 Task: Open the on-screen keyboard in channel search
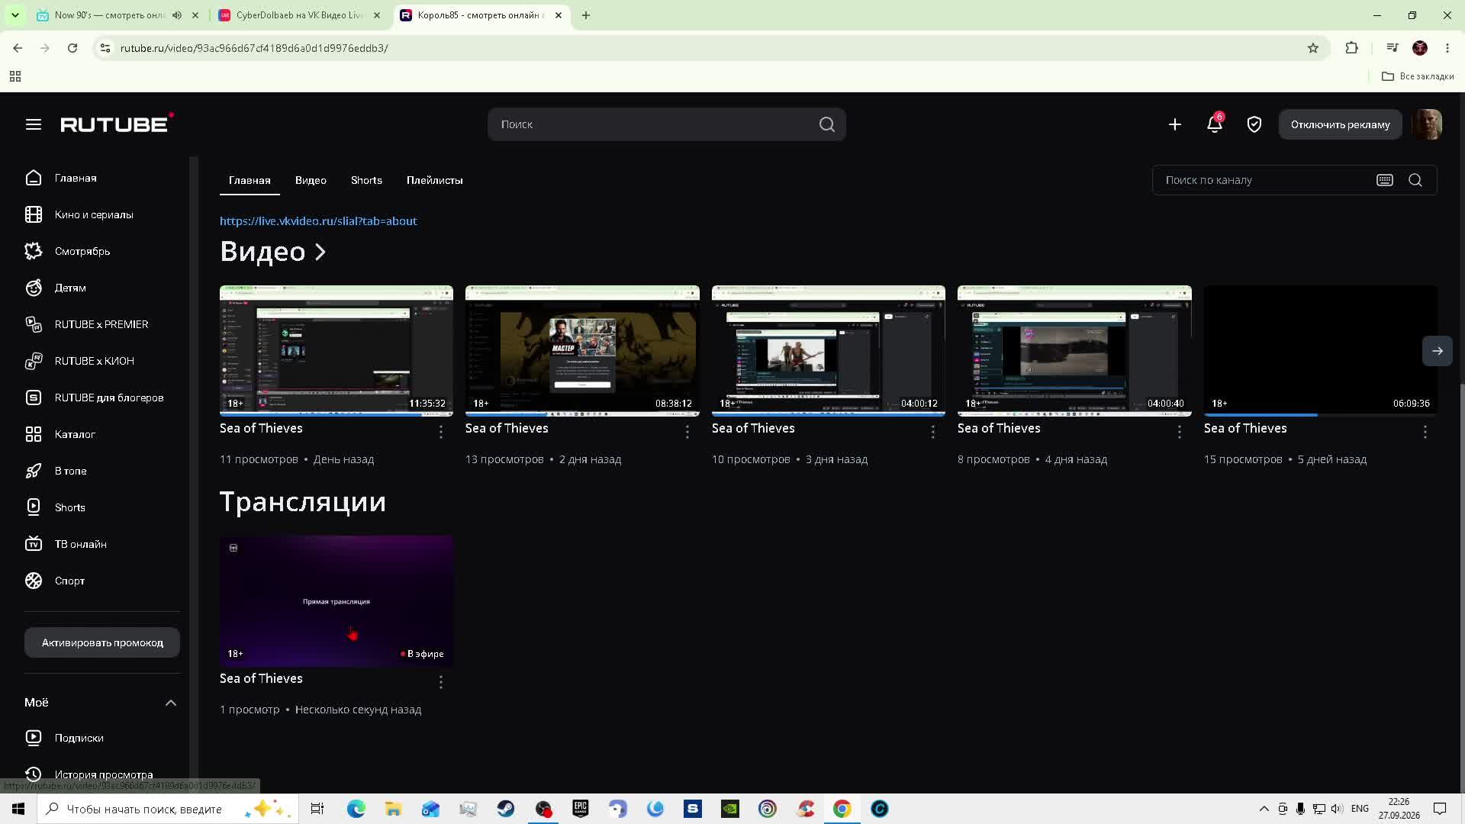(1385, 180)
